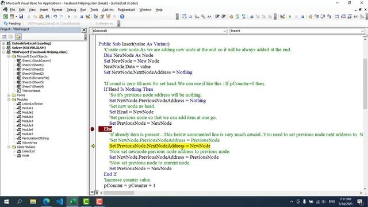Viewport: 368px width, 207px height.
Task: Toggle Design Mode in Standard toolbar
Action: [88, 17]
